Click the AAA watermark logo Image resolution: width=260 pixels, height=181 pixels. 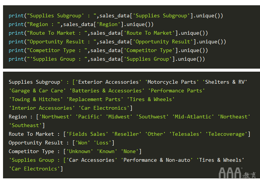pos(237,173)
